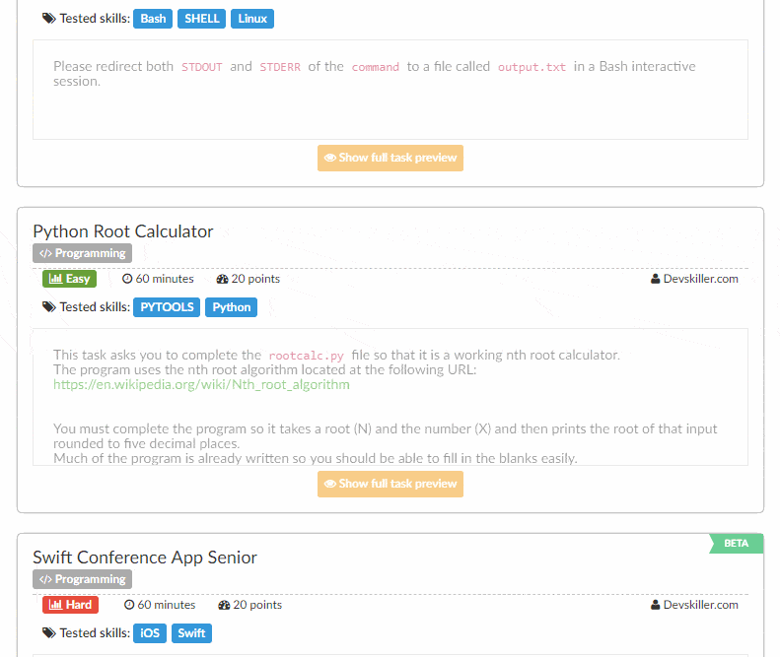The image size is (780, 657).
Task: Open Swift Conference App Senior task title
Action: pyautogui.click(x=145, y=558)
